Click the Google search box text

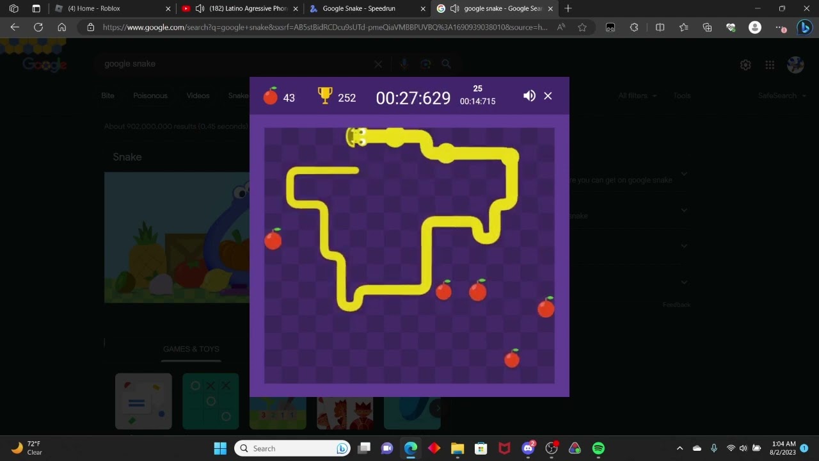(130, 64)
